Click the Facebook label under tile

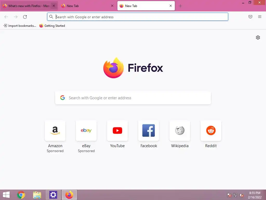tap(149, 146)
